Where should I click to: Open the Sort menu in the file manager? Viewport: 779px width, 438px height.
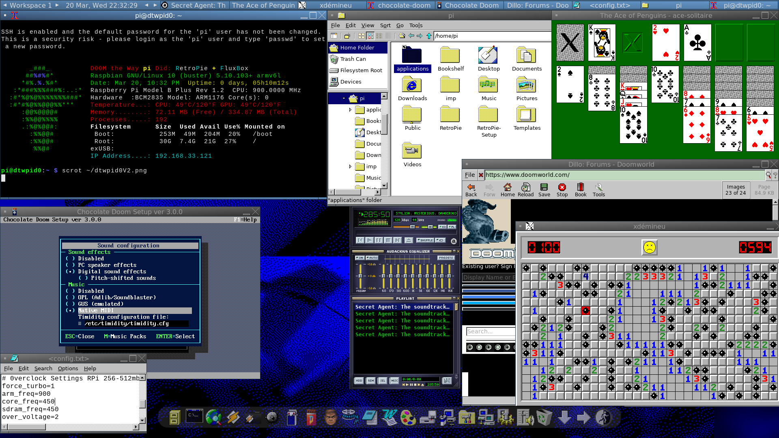[x=385, y=25]
